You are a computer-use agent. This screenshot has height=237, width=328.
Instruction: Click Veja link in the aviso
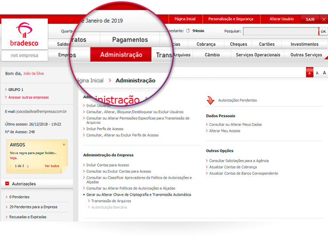(13, 158)
